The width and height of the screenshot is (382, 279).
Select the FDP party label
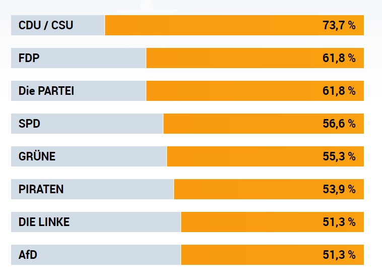click(x=29, y=58)
